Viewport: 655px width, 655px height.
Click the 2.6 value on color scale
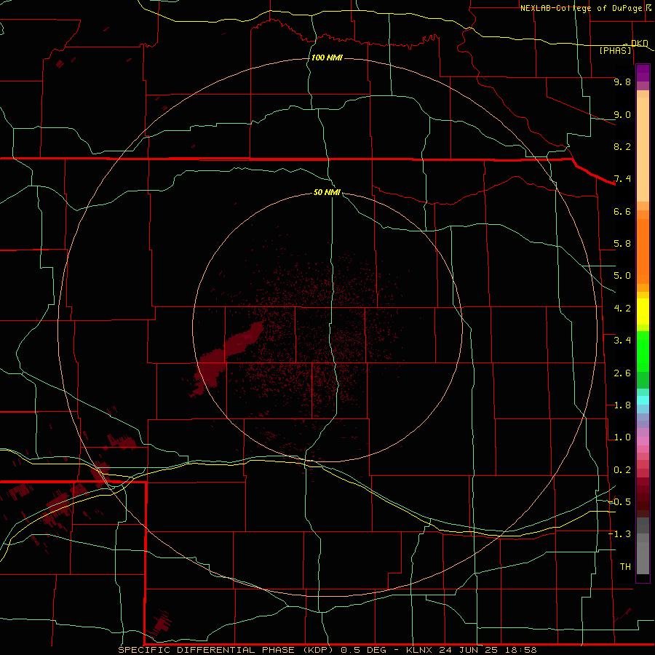(x=622, y=373)
